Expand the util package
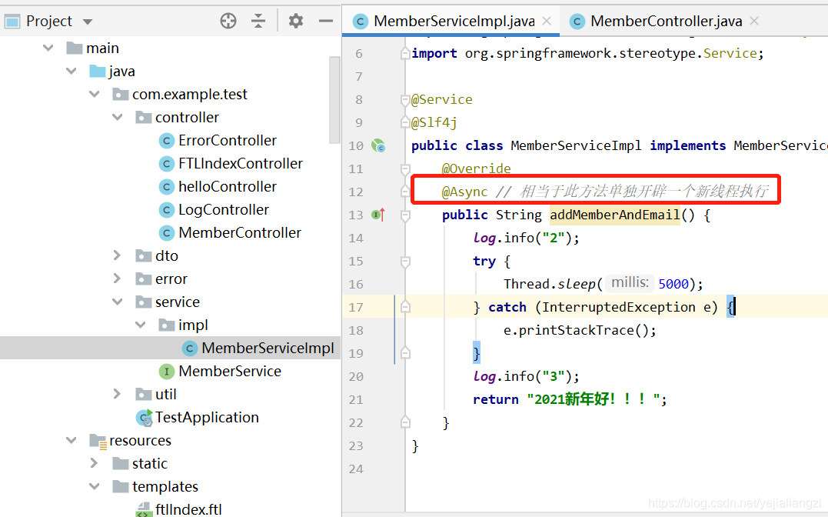The image size is (828, 517). (x=117, y=395)
